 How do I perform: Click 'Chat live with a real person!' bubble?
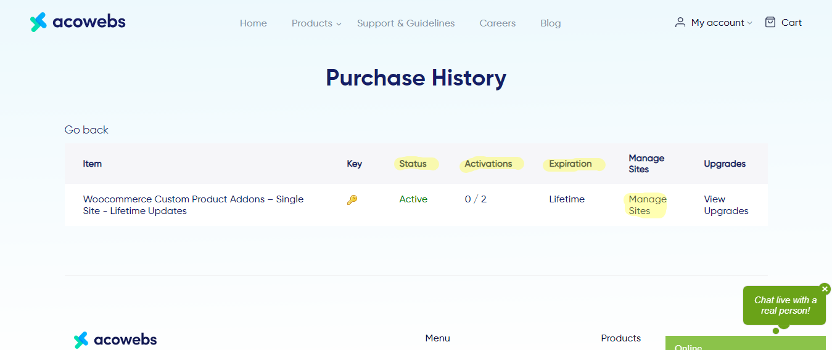pyautogui.click(x=785, y=306)
